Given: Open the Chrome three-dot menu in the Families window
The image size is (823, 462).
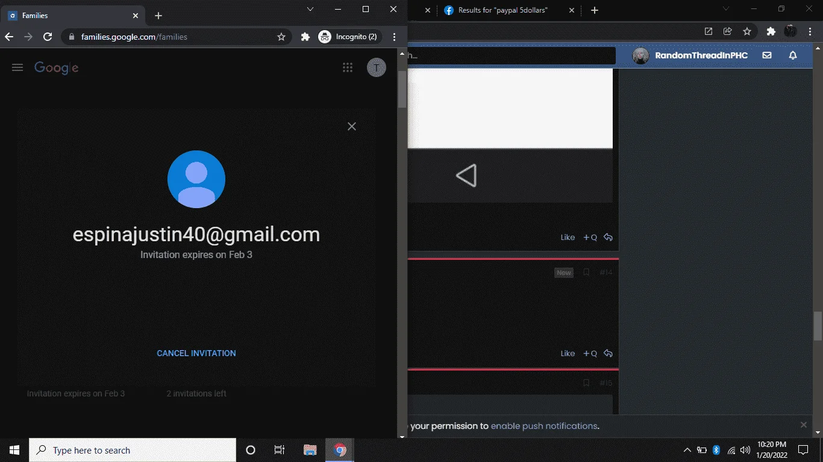Looking at the screenshot, I should click(x=395, y=37).
